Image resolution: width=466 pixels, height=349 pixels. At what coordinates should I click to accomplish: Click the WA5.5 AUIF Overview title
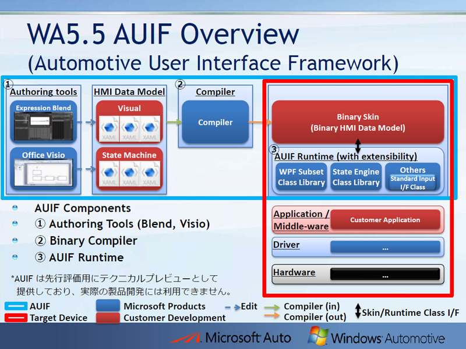coord(163,33)
